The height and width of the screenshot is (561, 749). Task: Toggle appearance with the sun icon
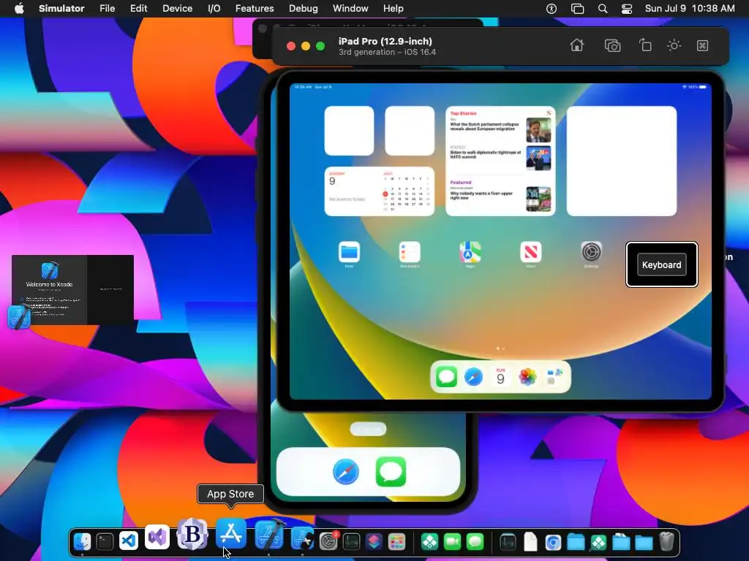pos(674,46)
